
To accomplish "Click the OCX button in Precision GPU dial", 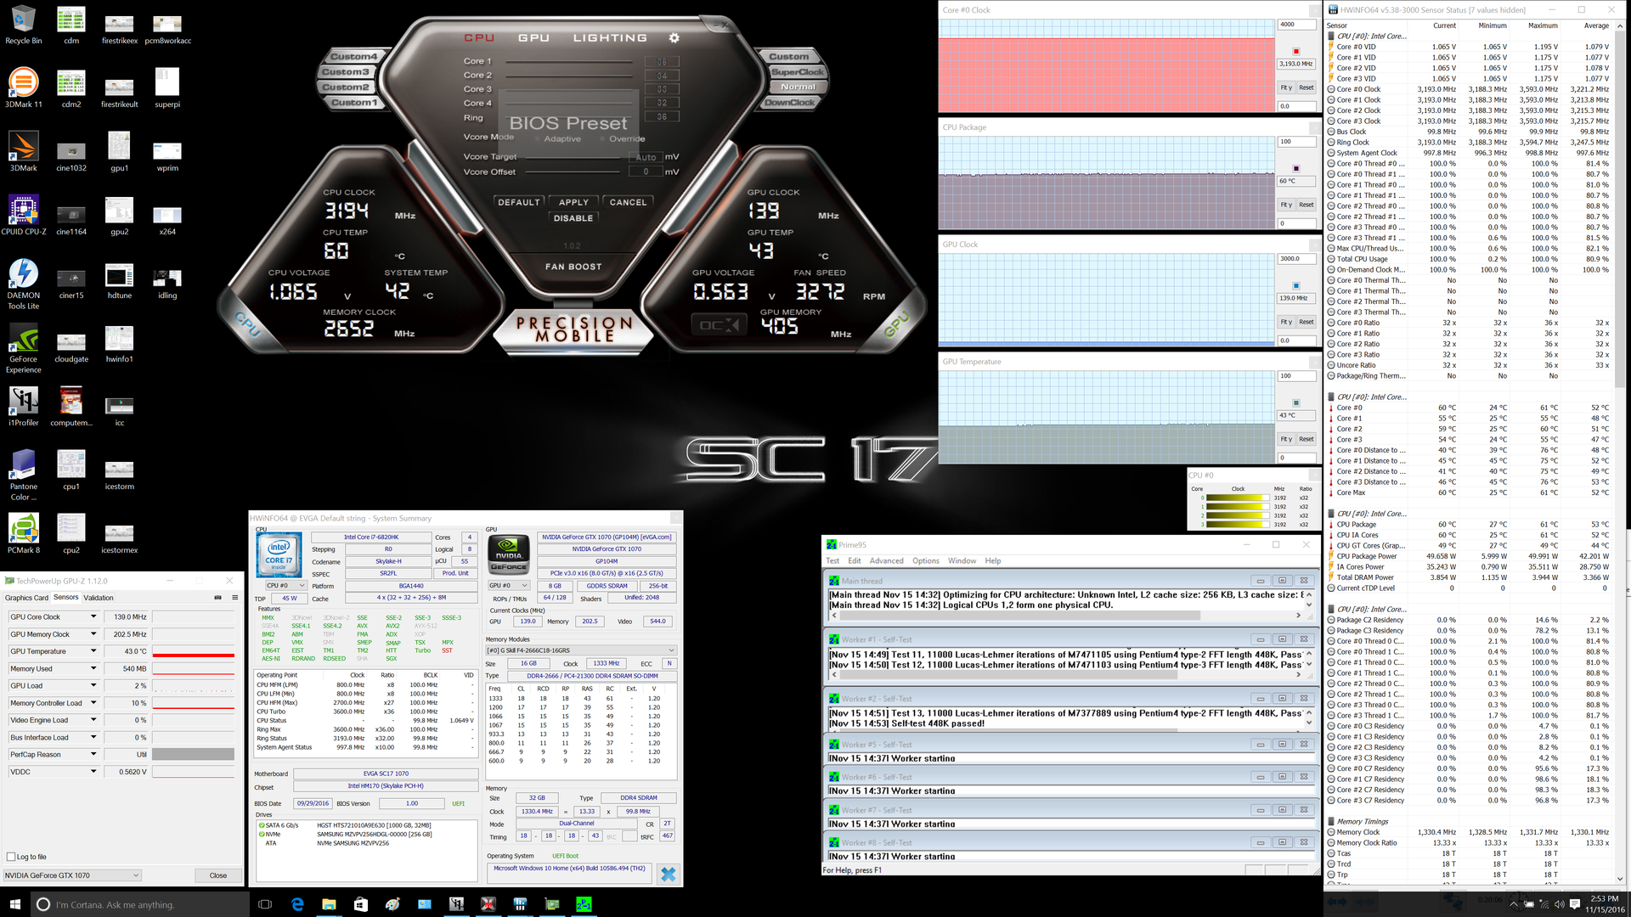I will click(x=720, y=325).
